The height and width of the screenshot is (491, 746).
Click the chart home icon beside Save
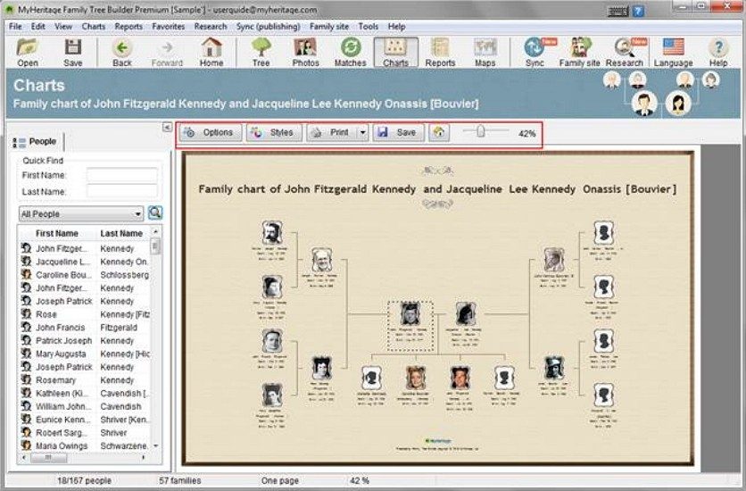click(439, 133)
